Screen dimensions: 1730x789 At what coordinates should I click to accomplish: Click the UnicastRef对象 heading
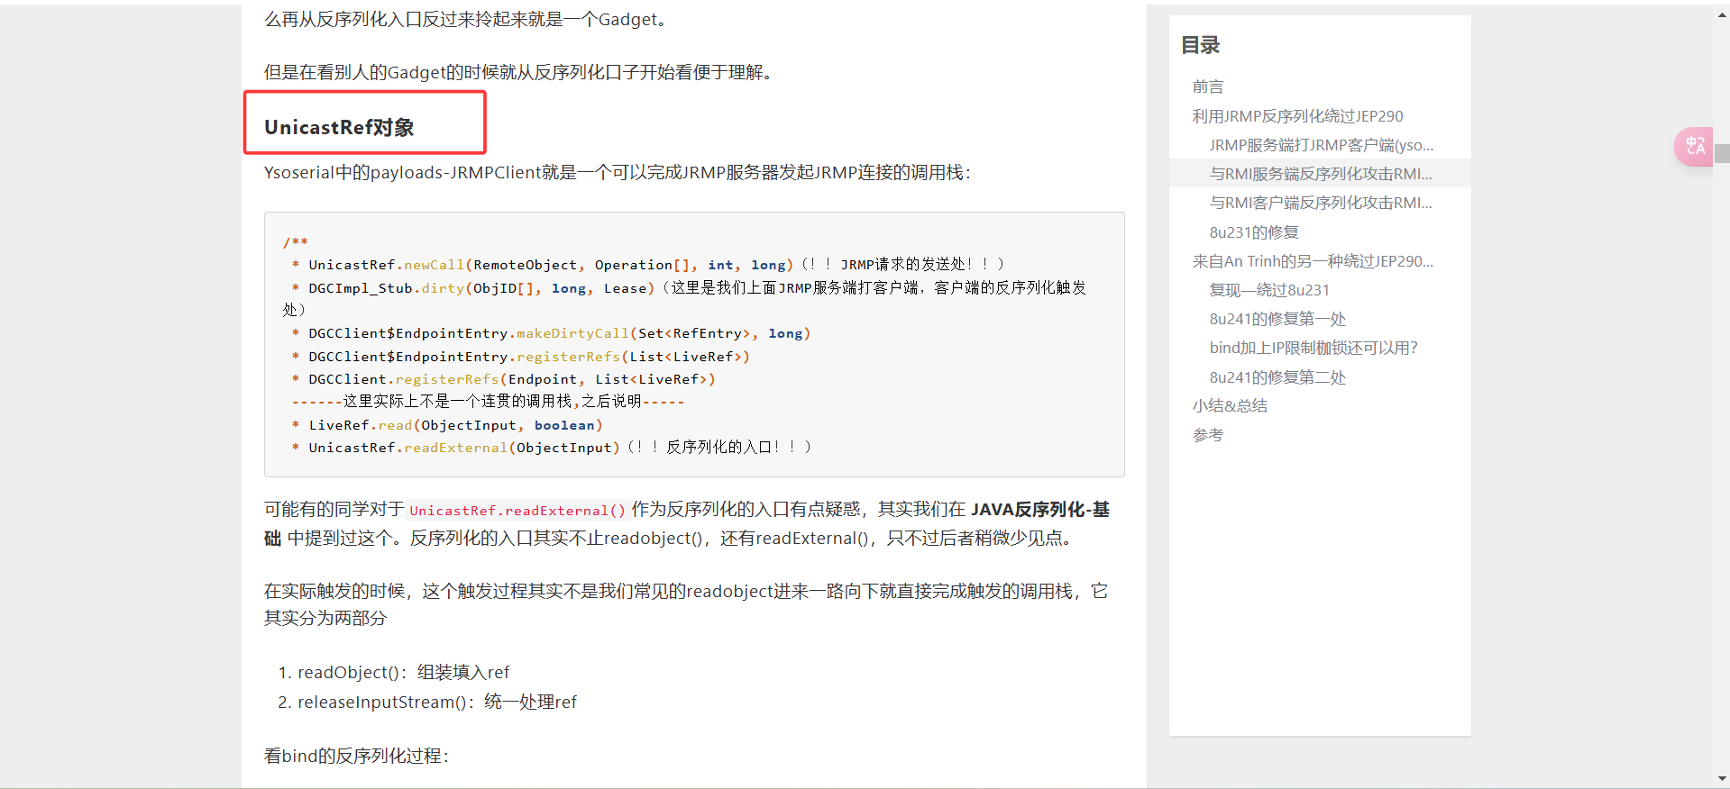[339, 127]
